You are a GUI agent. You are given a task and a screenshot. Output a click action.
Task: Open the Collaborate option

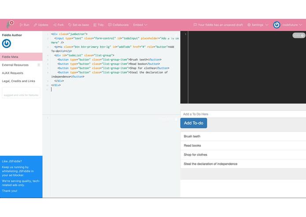click(x=118, y=25)
